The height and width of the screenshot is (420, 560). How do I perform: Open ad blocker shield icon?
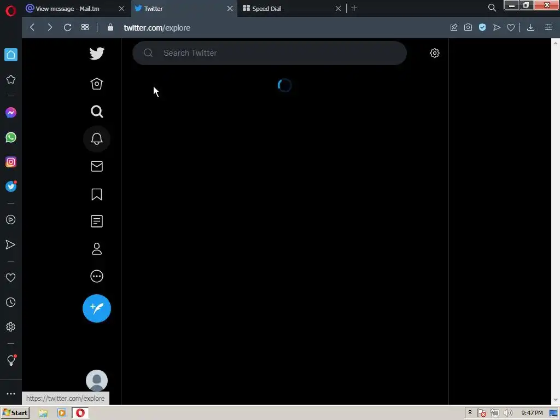pyautogui.click(x=482, y=27)
